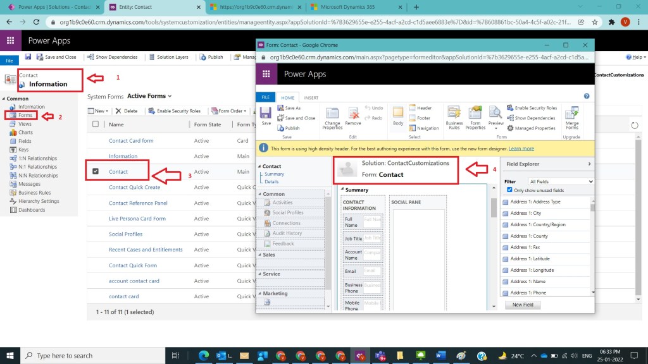Click the Form Properties icon
This screenshot has width=648, height=364.
[x=475, y=116]
